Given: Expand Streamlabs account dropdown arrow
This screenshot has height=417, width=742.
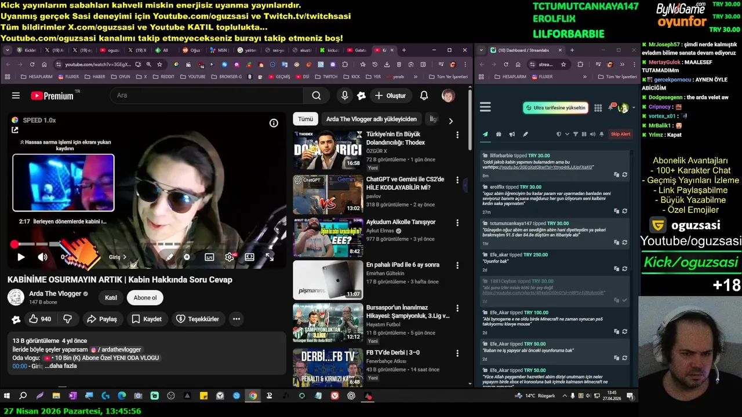Looking at the screenshot, I should (634, 108).
